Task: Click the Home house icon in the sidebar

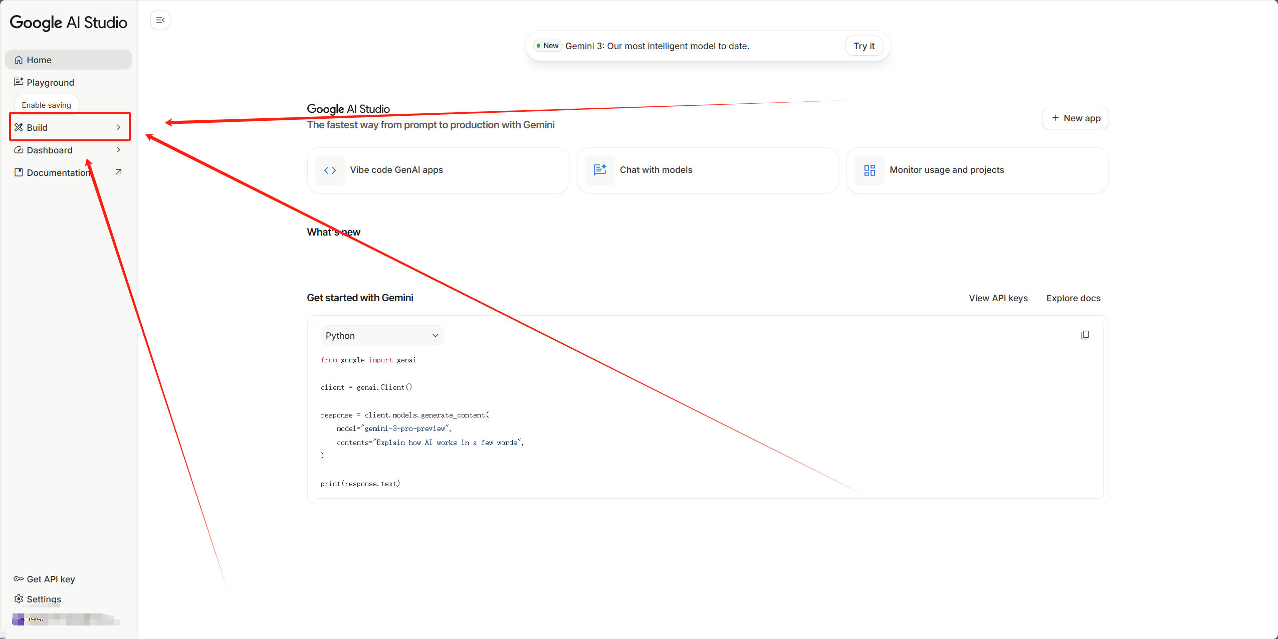Action: click(x=19, y=60)
